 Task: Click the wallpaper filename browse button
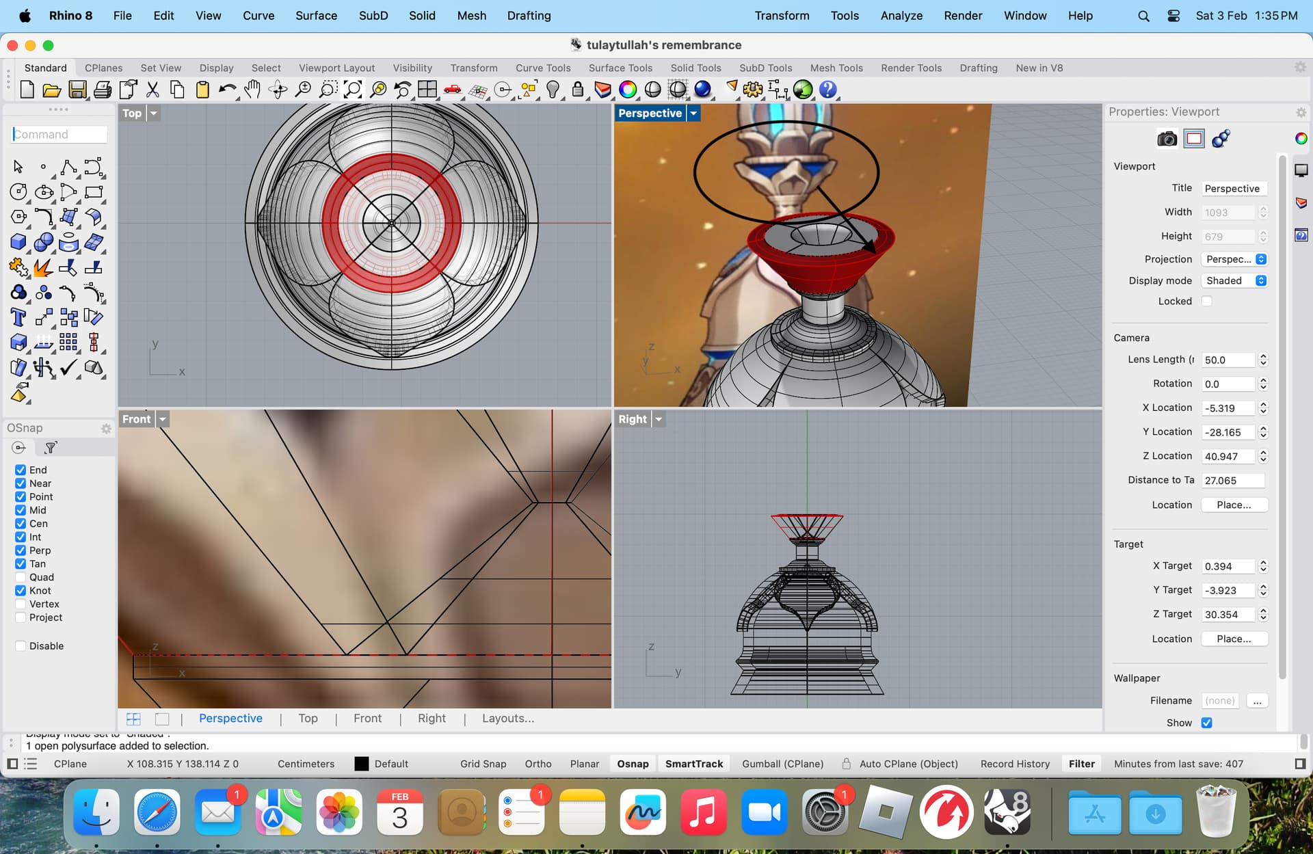click(1257, 701)
